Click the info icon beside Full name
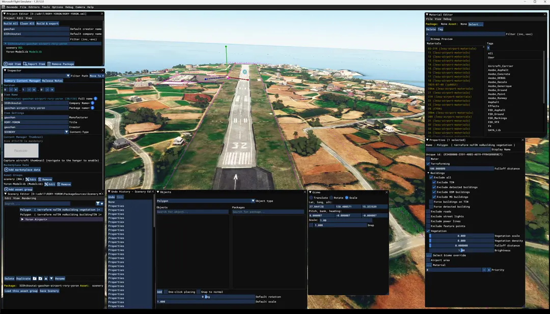The width and height of the screenshot is (550, 314). tap(95, 99)
